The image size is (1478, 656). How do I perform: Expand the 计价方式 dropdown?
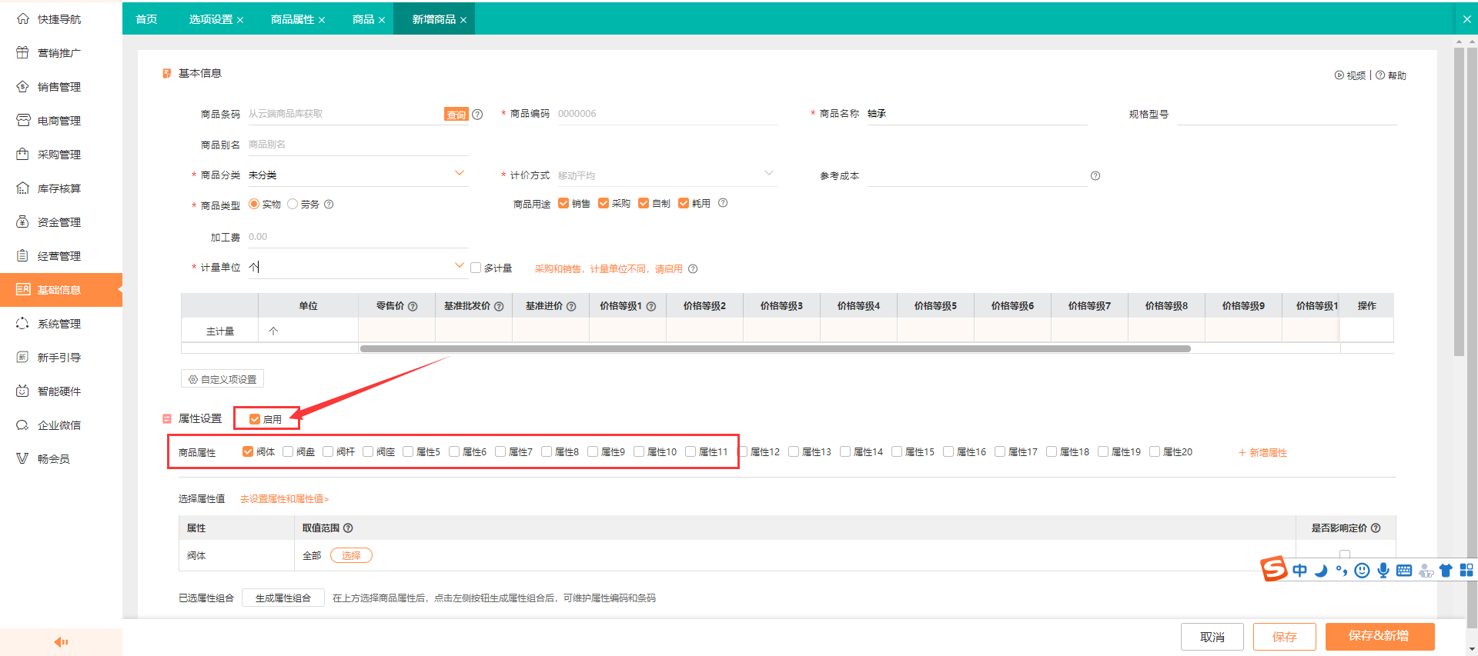(x=768, y=174)
